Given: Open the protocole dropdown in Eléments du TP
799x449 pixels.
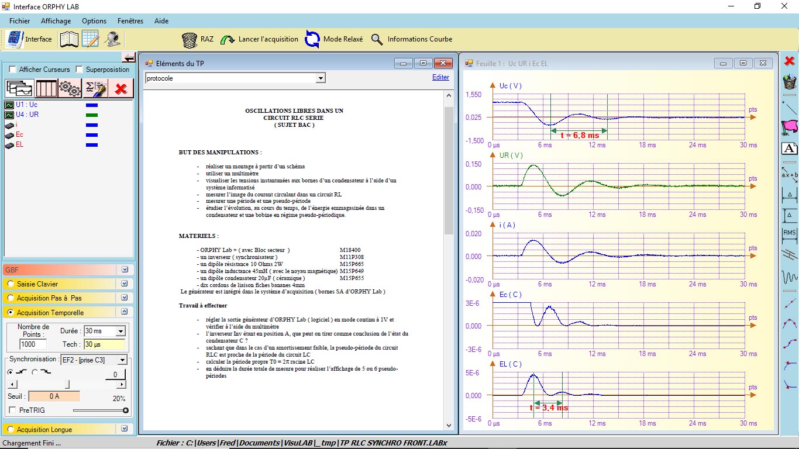Looking at the screenshot, I should [x=321, y=78].
